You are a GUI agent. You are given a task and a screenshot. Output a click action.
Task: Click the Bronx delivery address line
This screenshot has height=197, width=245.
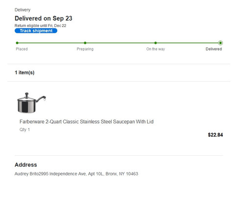point(76,174)
